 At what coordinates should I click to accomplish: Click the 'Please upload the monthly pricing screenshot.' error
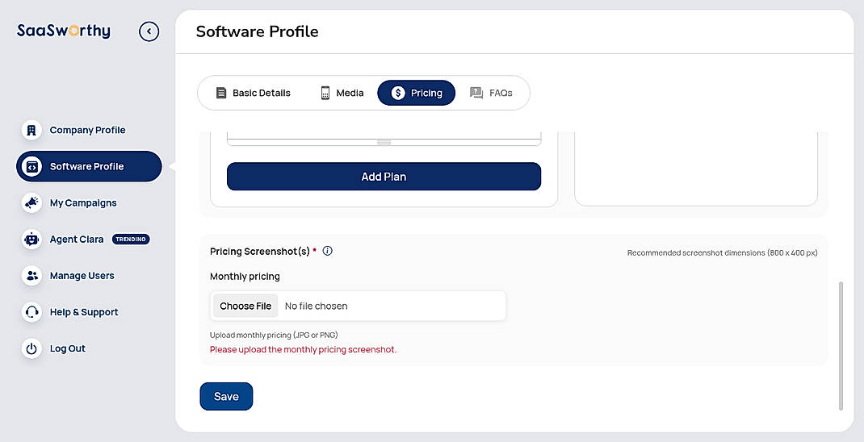[303, 349]
